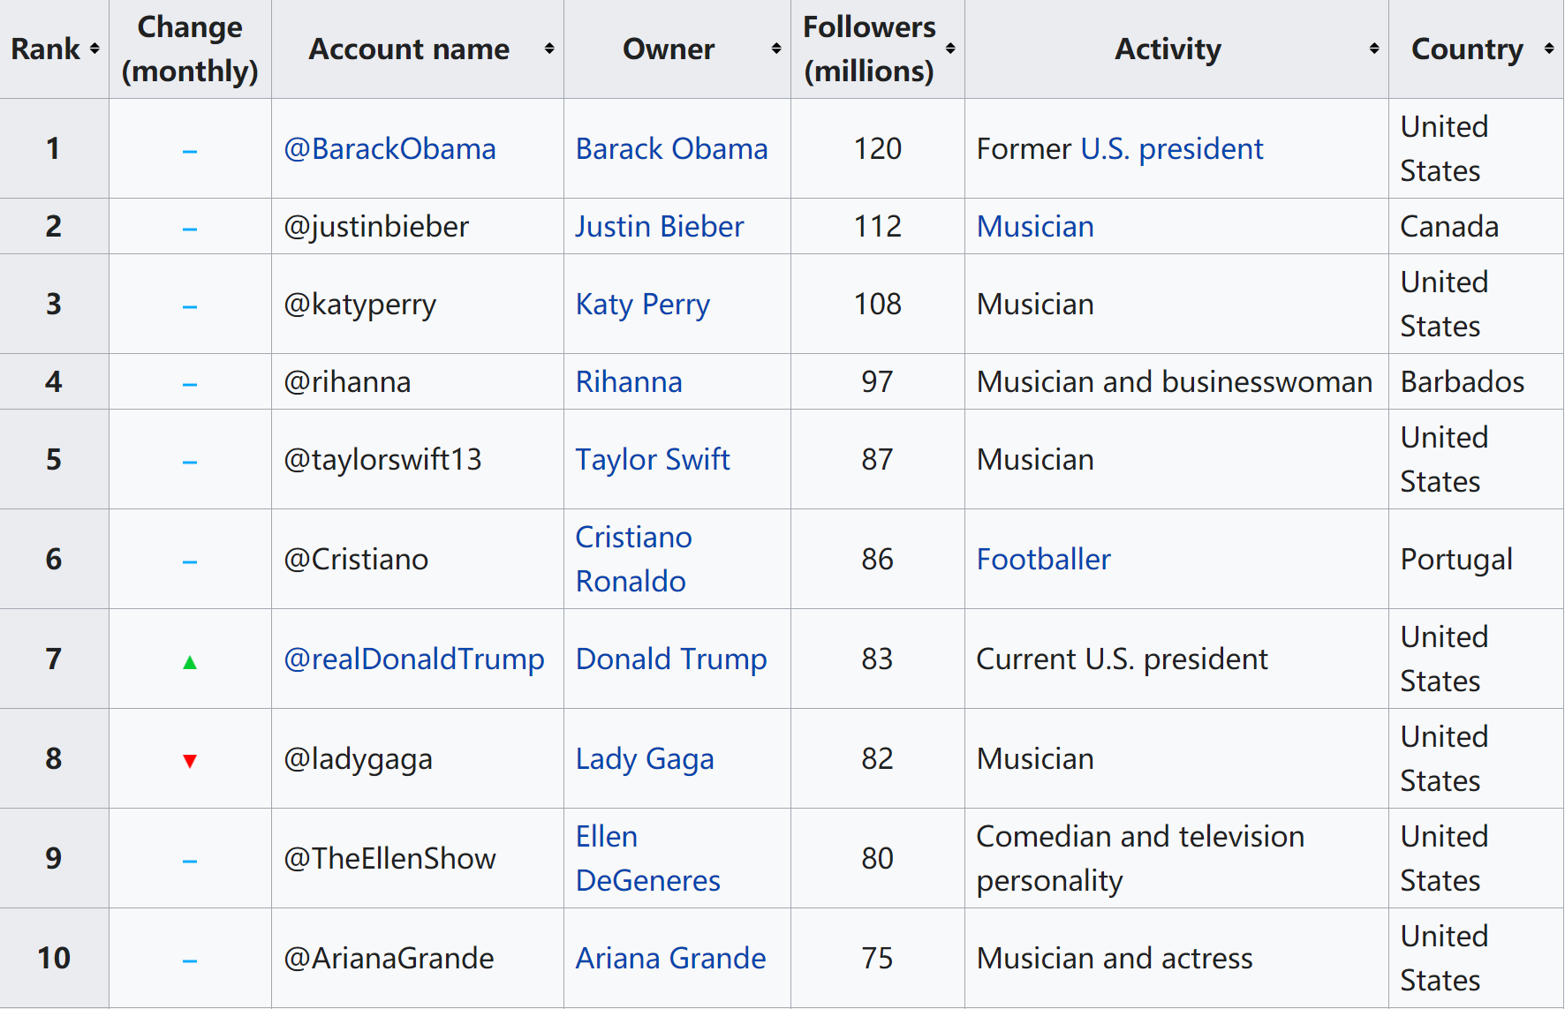The image size is (1565, 1009).
Task: Sort table by Rank column arrows
Action: click(x=95, y=49)
